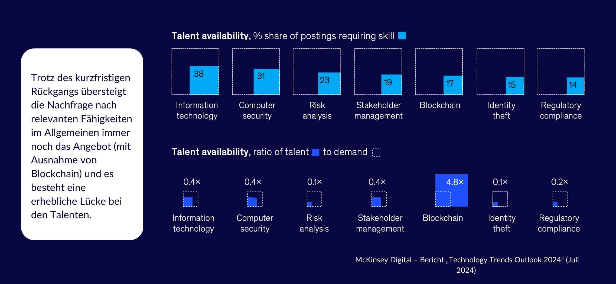Click the light-blue legend square after "requiring skill"
This screenshot has width=616, height=284.
coord(402,36)
